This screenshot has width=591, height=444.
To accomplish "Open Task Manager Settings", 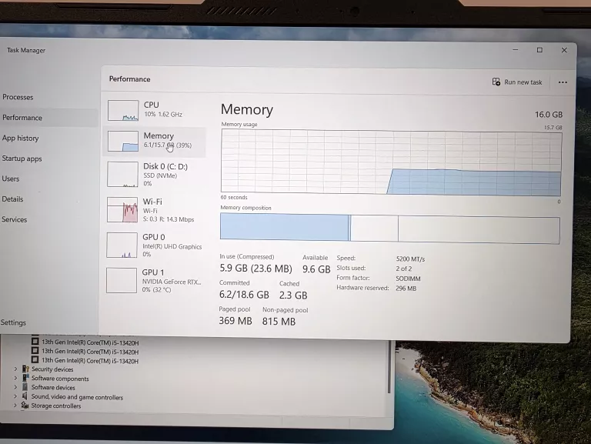I will coord(13,322).
